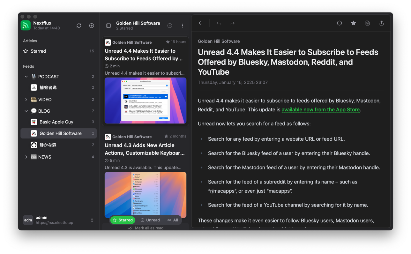Share the article with share icon
The image size is (411, 254).
[382, 23]
